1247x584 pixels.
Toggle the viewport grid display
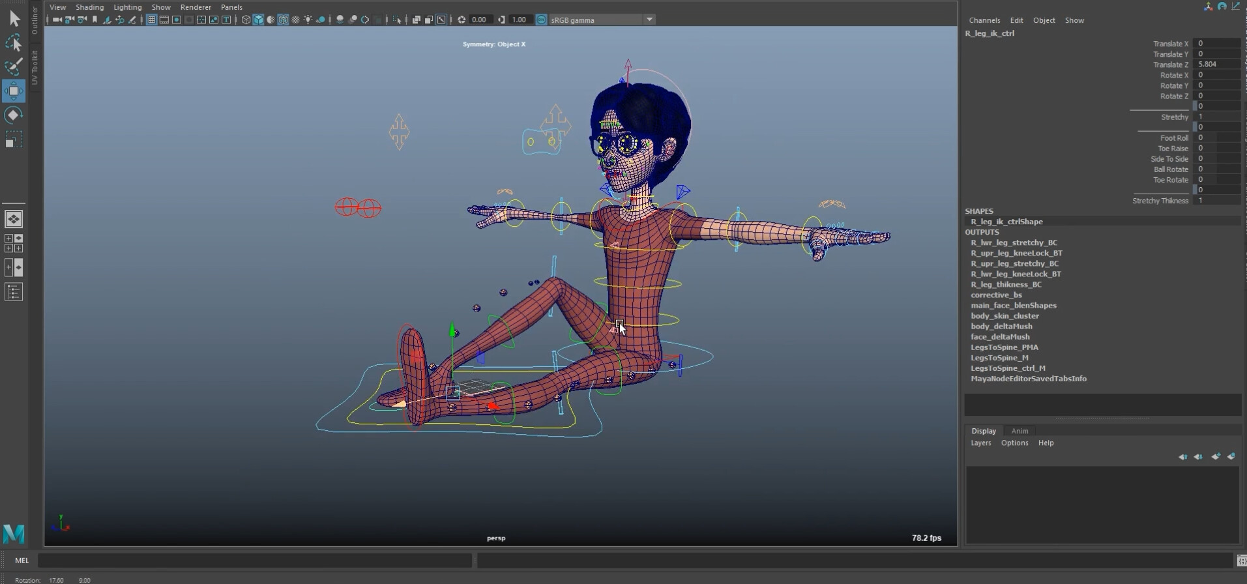click(x=151, y=20)
